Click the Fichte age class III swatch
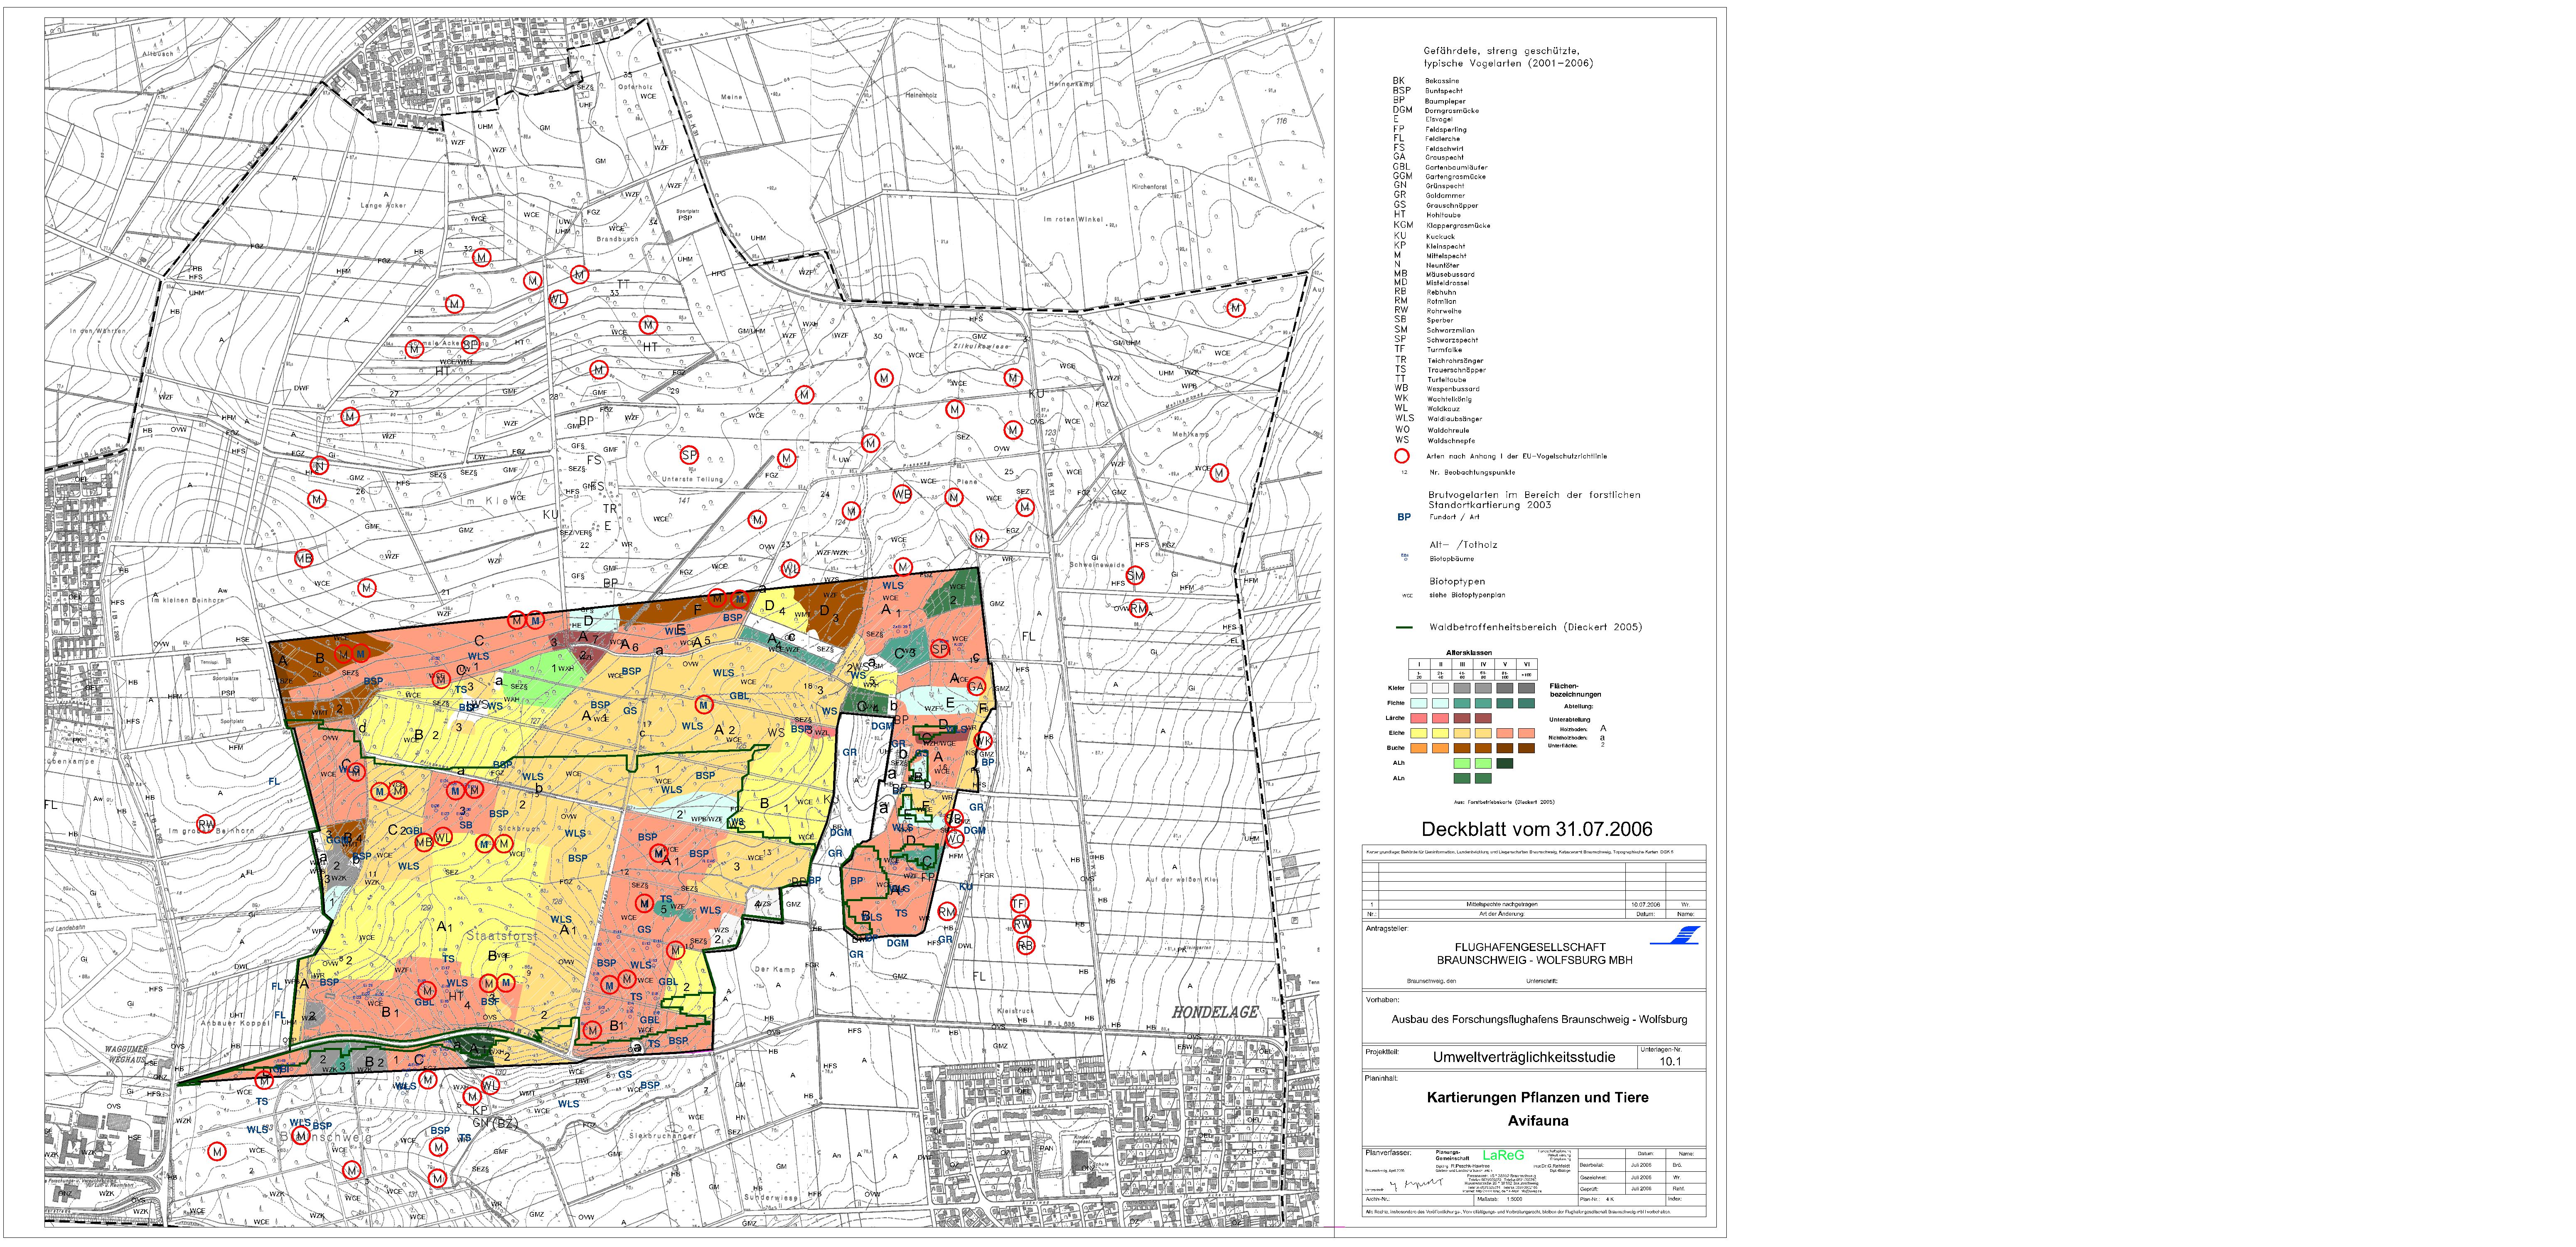The height and width of the screenshot is (1247, 2576). point(1462,704)
